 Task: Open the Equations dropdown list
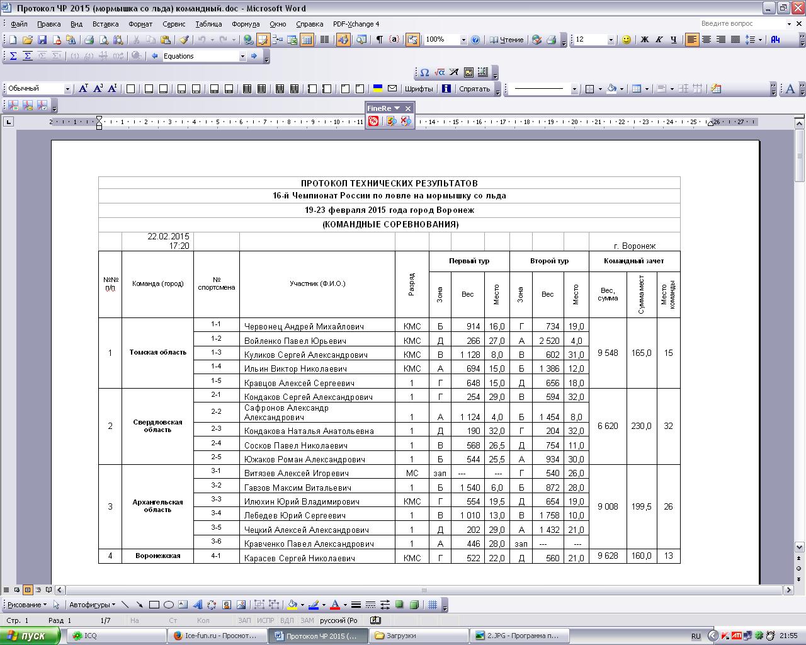click(x=242, y=56)
